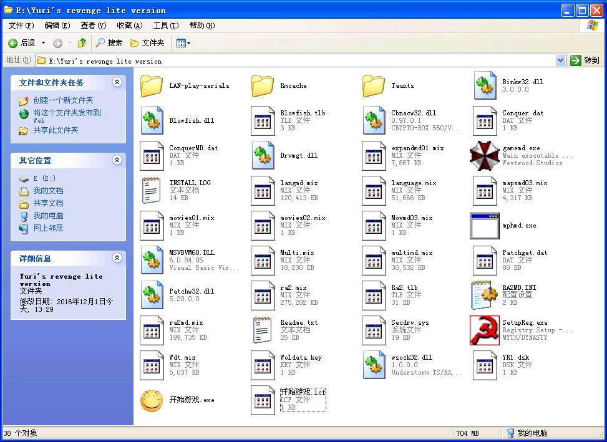Select the LAN-play-serials folder icon

point(152,86)
